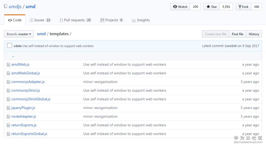Click the file icon beside commonjsStrict.js
266x146 pixels.
8,91
